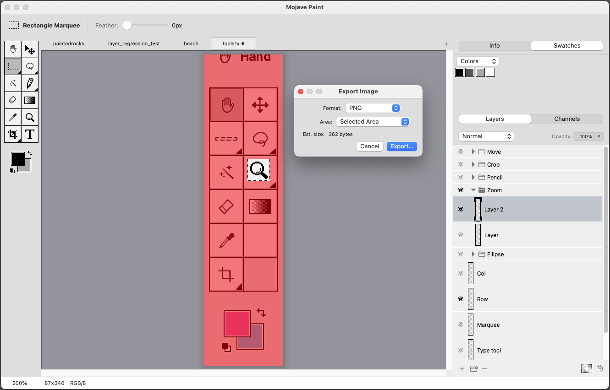Open the Normal blend mode dropdown
610x390 pixels.
486,136
